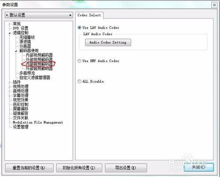The image size is (220, 177).
Task: Close the 参数设置 dialog window
Action: click(214, 5)
